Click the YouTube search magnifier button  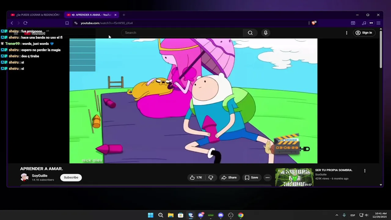point(250,33)
